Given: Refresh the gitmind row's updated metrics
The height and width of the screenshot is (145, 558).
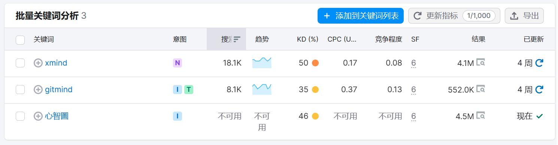Looking at the screenshot, I should [539, 90].
